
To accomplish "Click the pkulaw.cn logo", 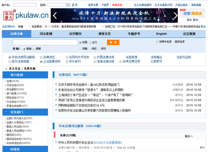I will click(26, 15).
